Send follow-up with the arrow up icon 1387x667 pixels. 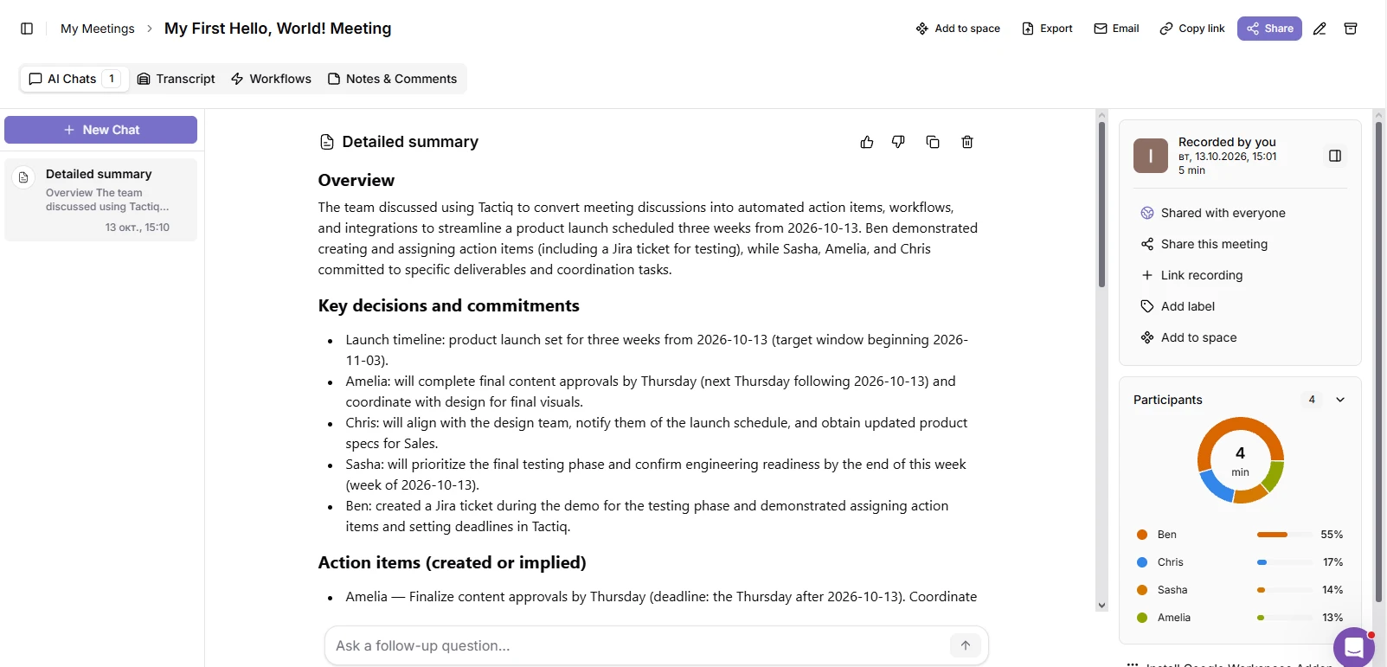coord(966,645)
